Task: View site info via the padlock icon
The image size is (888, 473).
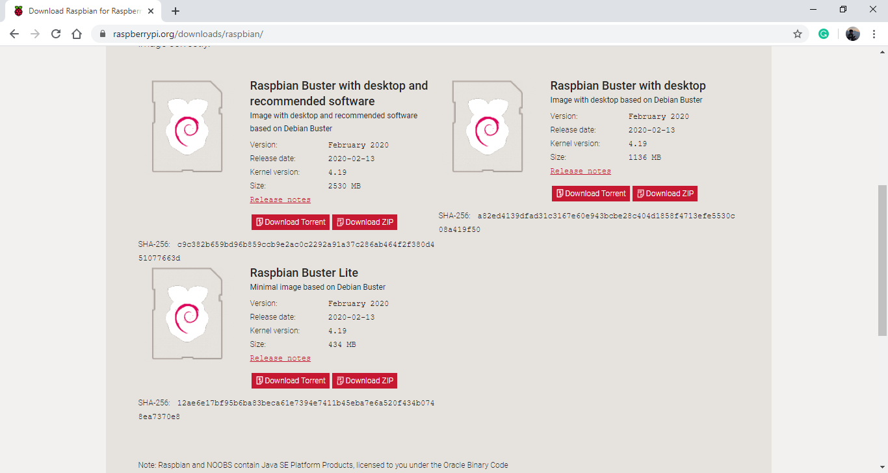Action: tap(103, 34)
